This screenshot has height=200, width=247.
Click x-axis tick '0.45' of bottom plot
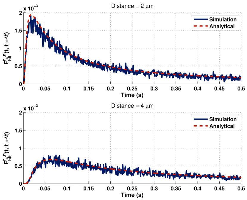[219, 188]
